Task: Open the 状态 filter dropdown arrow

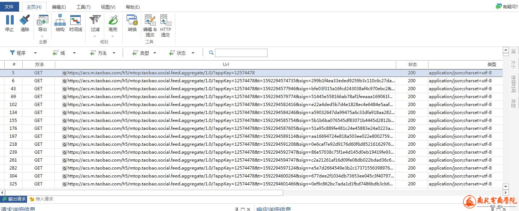Action: tap(193, 53)
